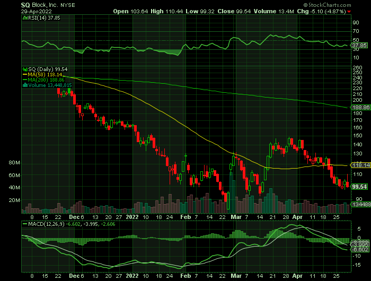Click the candlestick icon beside SQ (Daily)

(25, 69)
